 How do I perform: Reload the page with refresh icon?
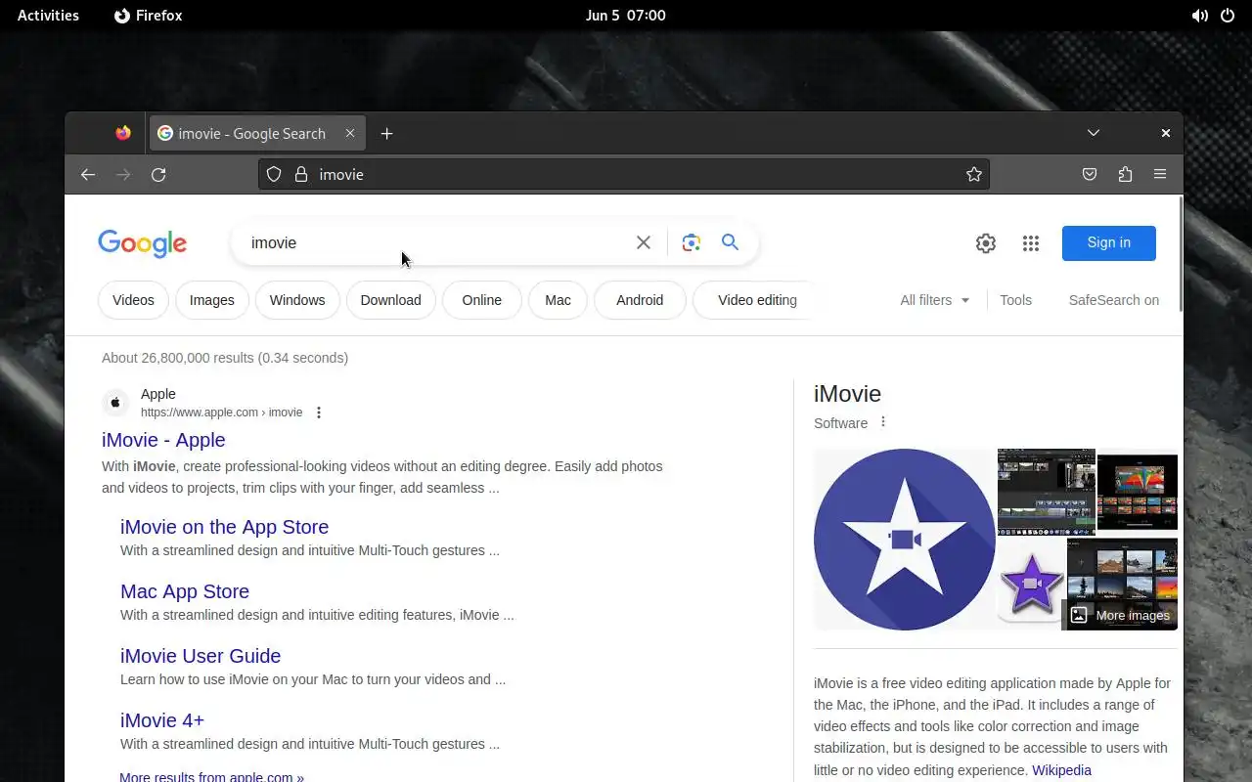158,174
